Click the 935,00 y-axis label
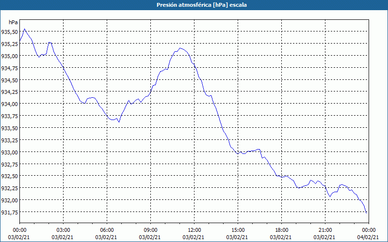388x242 pixels. 9,56
